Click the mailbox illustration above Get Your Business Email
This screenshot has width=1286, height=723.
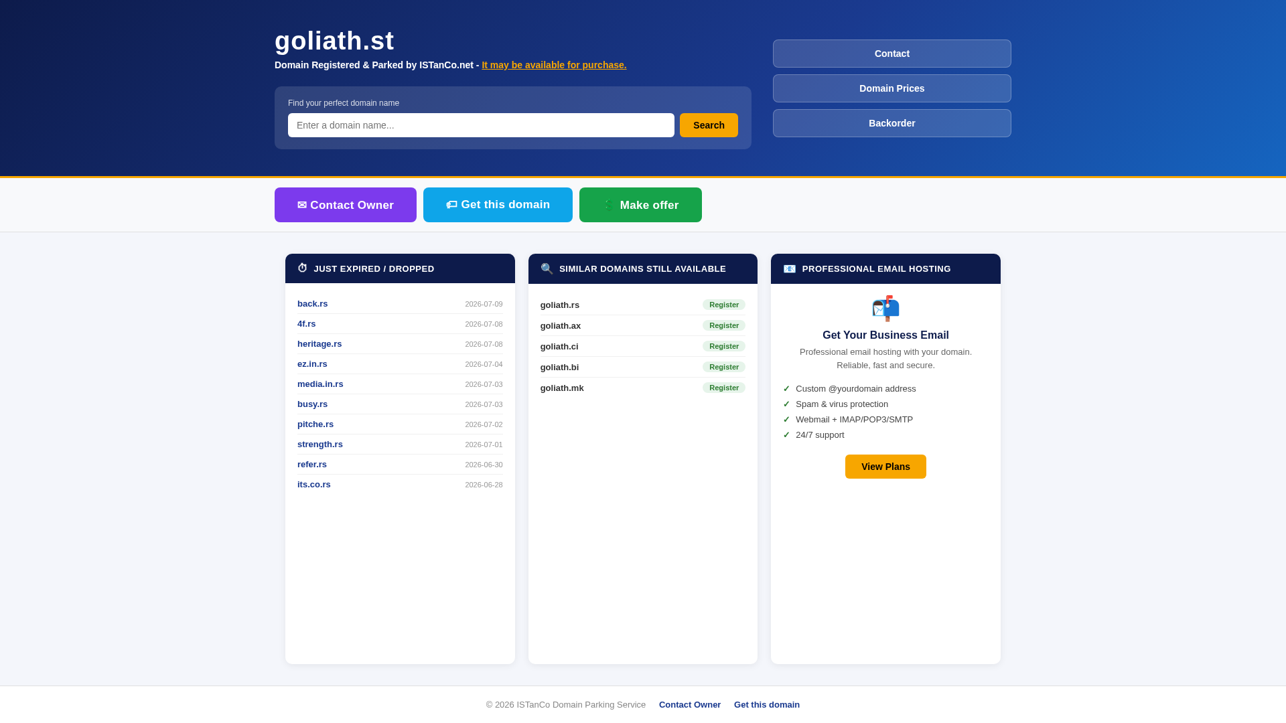click(x=885, y=308)
